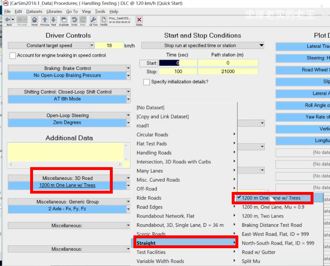Screen dimensions: 330x266
Task: Click the Stop time field showing 100
Action: point(178,72)
